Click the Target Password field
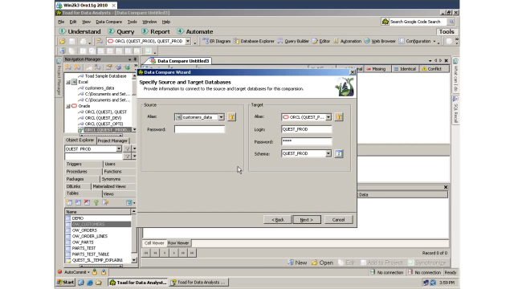Screen dimensions: 514x289 (306, 141)
